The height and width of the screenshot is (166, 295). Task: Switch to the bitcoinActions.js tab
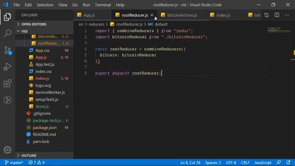point(182,15)
